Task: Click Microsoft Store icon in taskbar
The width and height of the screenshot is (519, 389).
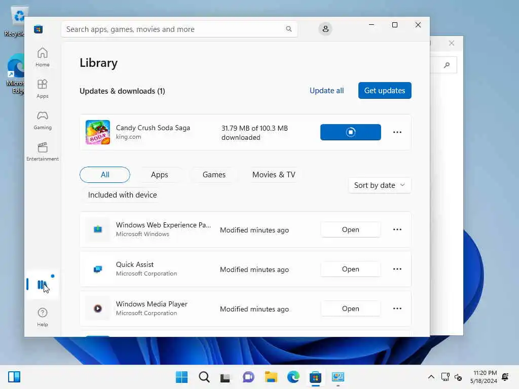Action: 315,377
